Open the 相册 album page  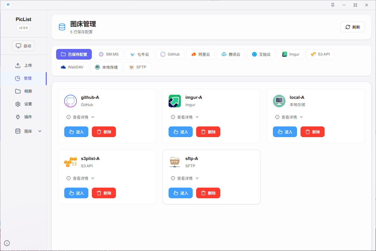[23, 91]
